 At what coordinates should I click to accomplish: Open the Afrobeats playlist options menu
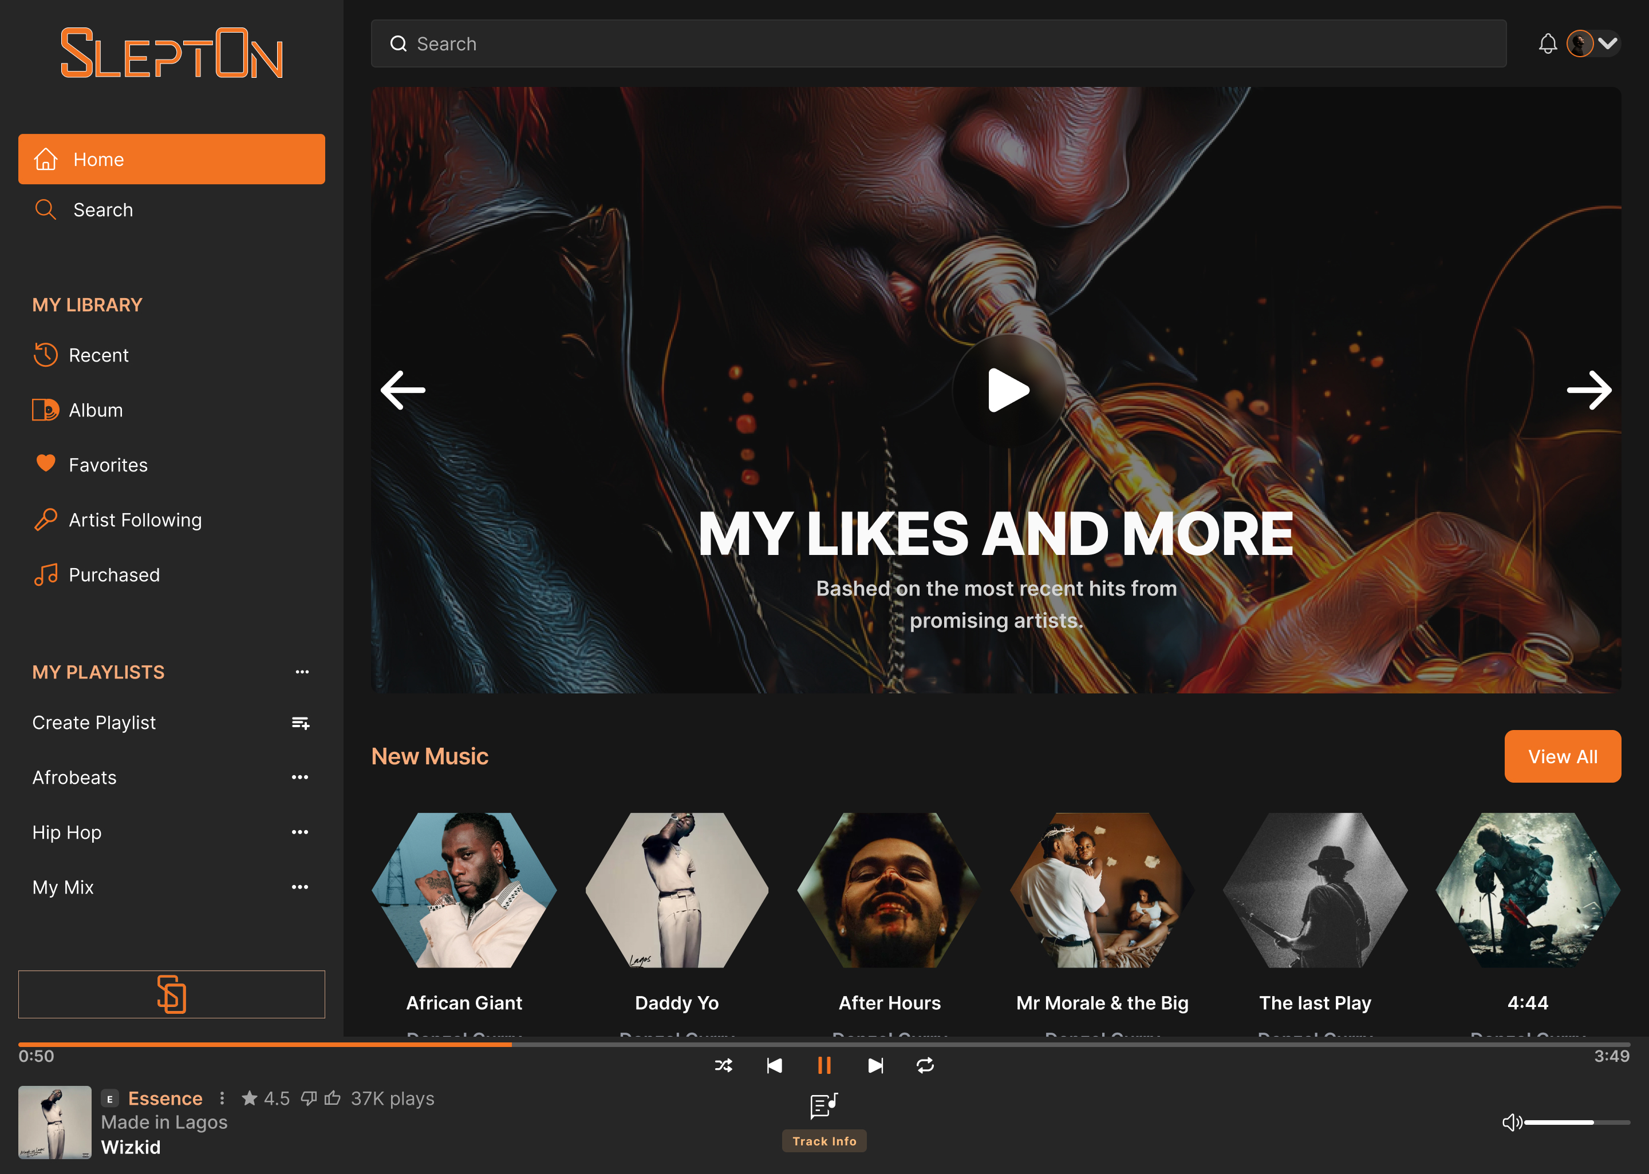(x=300, y=777)
